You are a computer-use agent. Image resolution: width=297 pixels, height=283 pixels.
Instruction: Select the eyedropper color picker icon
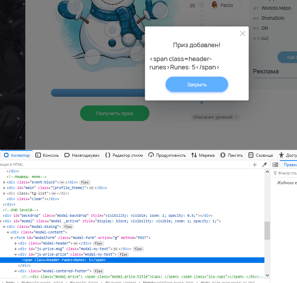264,165
